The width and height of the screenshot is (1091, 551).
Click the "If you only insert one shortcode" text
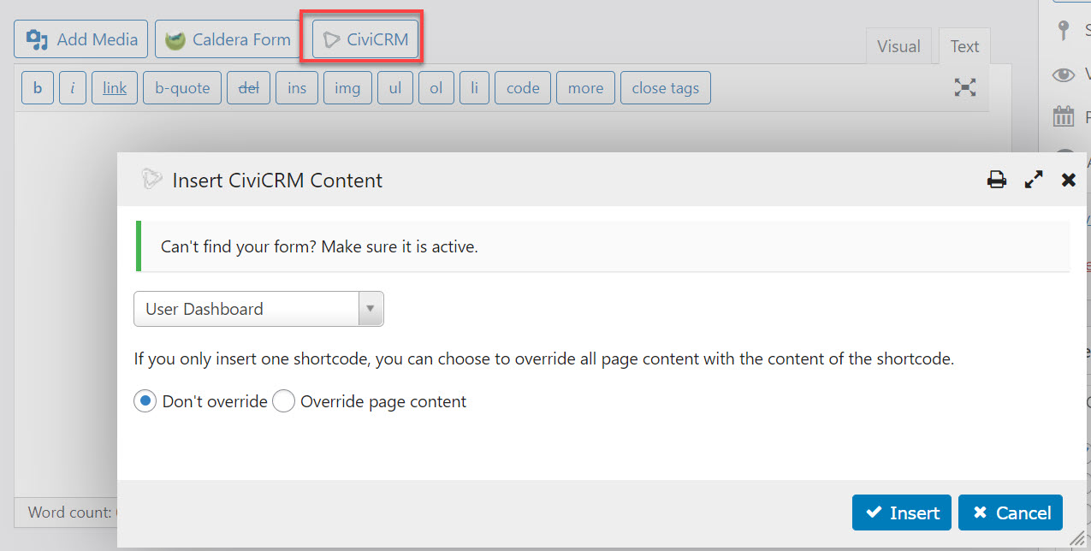point(543,359)
